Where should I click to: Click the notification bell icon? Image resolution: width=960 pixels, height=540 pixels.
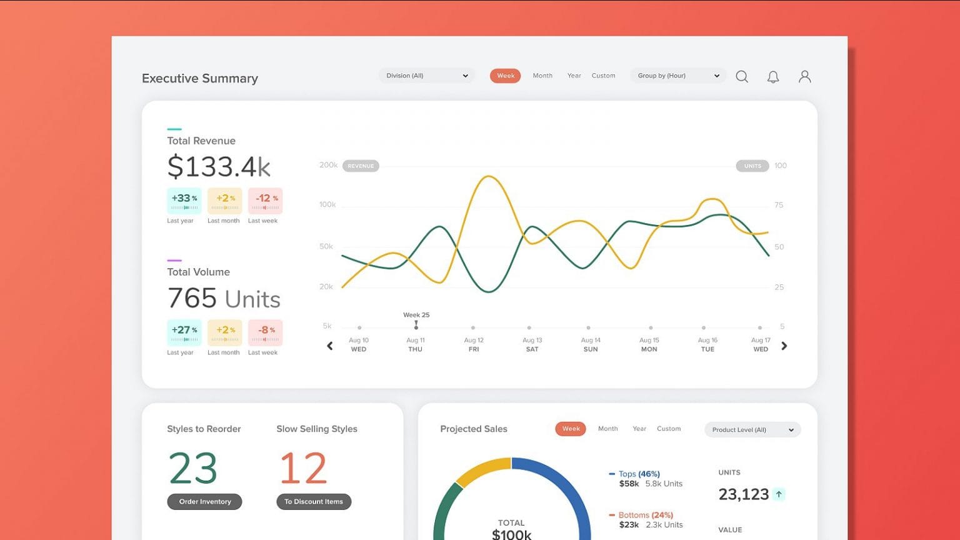click(773, 76)
